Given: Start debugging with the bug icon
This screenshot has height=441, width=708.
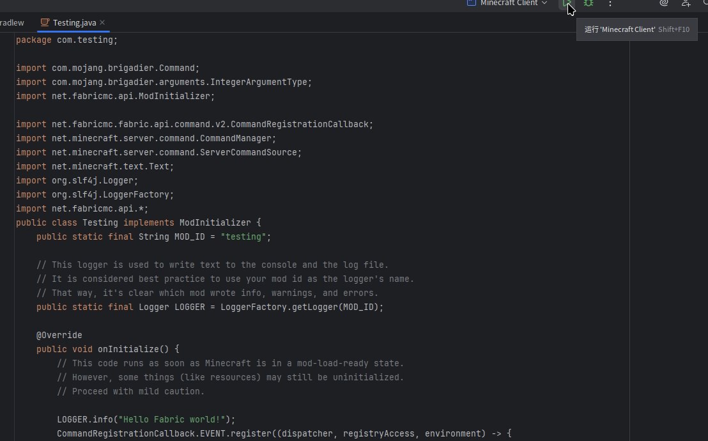Looking at the screenshot, I should (589, 3).
